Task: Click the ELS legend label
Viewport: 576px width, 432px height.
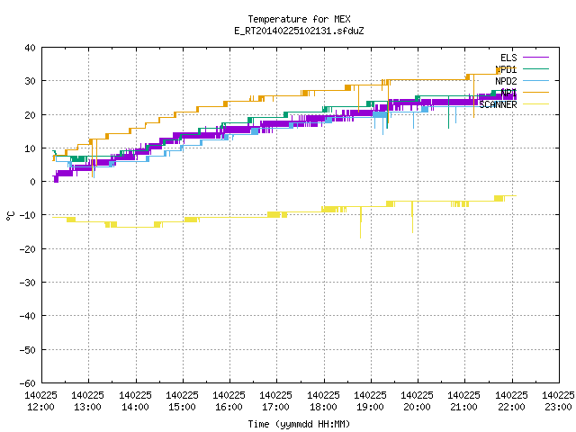Action: pos(508,58)
